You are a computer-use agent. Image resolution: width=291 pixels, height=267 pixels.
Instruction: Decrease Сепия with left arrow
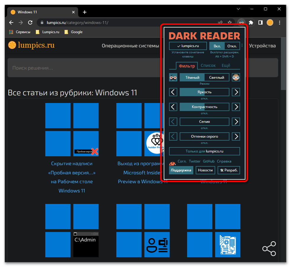(173, 122)
